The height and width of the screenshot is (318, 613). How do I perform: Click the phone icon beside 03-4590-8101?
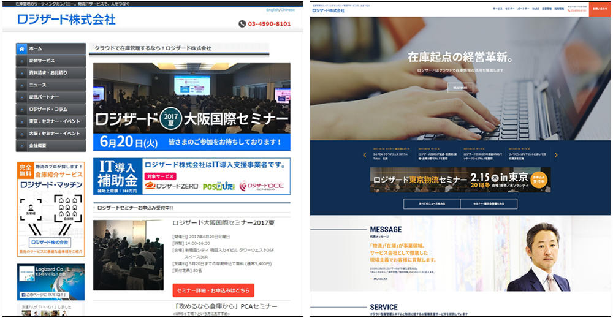pos(242,24)
